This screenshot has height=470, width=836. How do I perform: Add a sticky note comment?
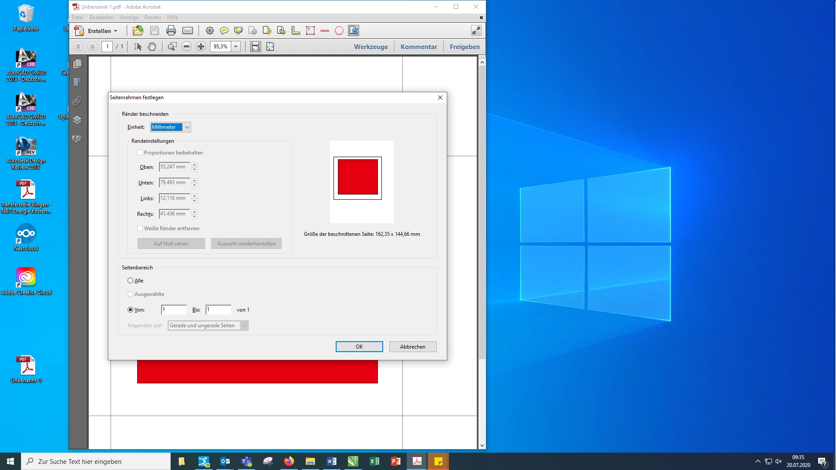[x=224, y=31]
